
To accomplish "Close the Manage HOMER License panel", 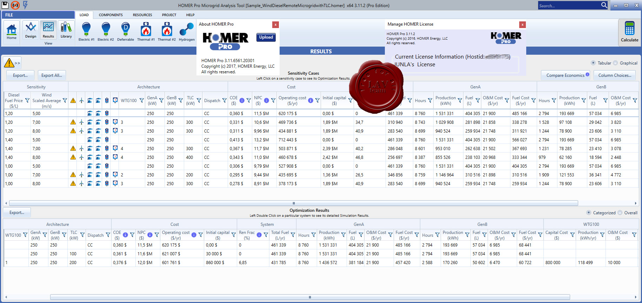I will click(x=523, y=25).
